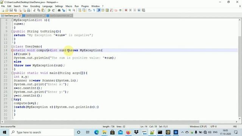Show hidden system tray icons chevron

(x=182, y=132)
